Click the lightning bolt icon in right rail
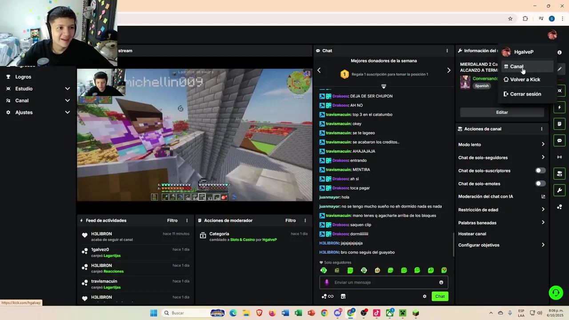Image resolution: width=569 pixels, height=320 pixels. pyautogui.click(x=559, y=108)
